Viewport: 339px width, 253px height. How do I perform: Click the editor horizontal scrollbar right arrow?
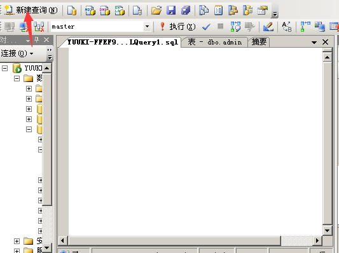coord(317,240)
